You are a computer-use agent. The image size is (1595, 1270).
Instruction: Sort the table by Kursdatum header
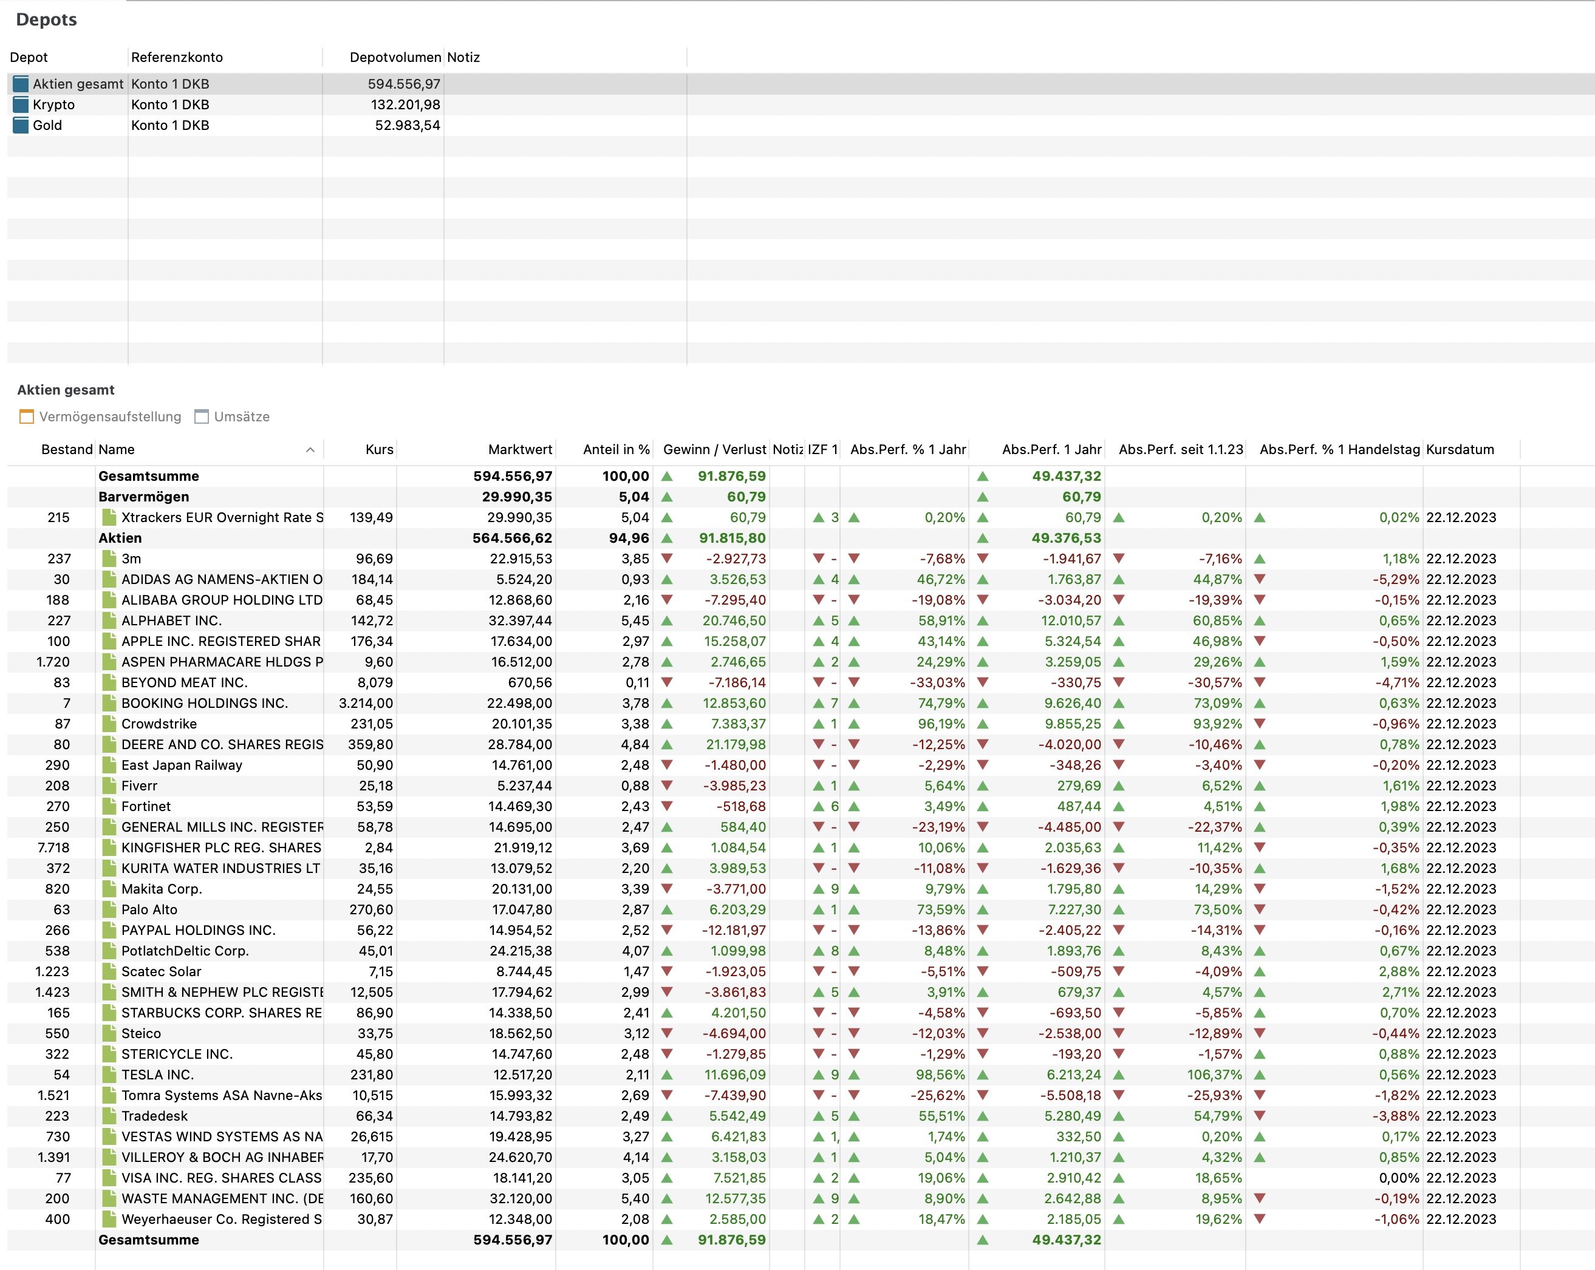1460,449
